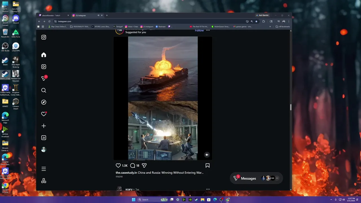Open the scary account profile link
The image size is (361, 203).
(129, 189)
